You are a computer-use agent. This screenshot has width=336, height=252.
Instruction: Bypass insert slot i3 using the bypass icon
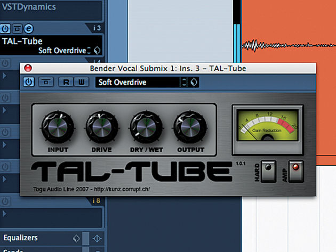pos(17,29)
